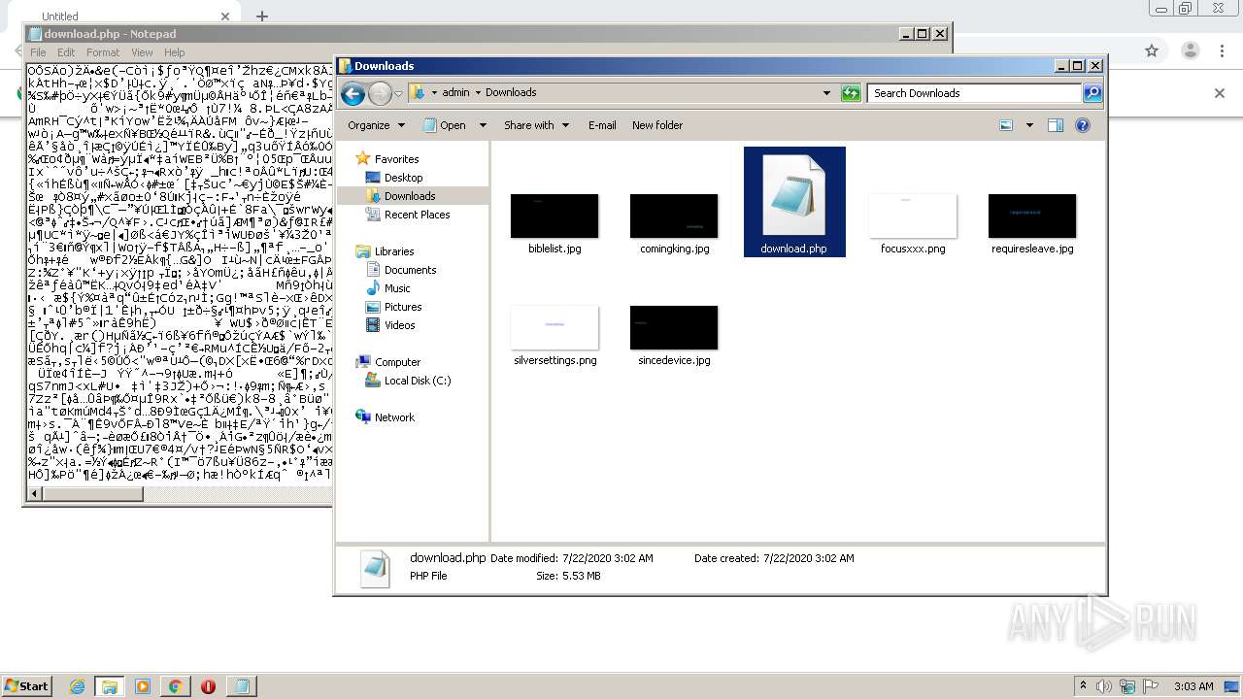Open Notepad File menu

[38, 52]
